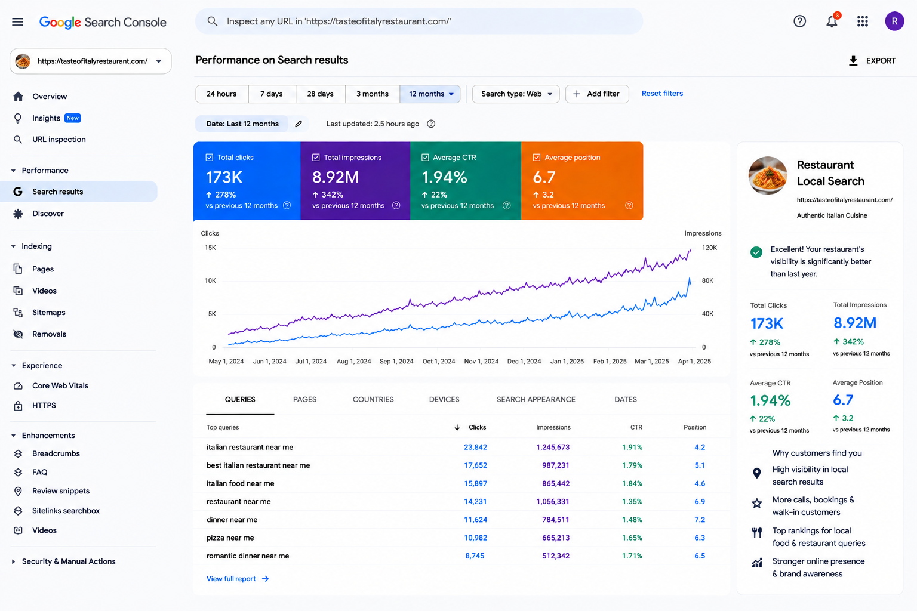Collapse the Experience section
This screenshot has height=611, width=917.
point(13,366)
